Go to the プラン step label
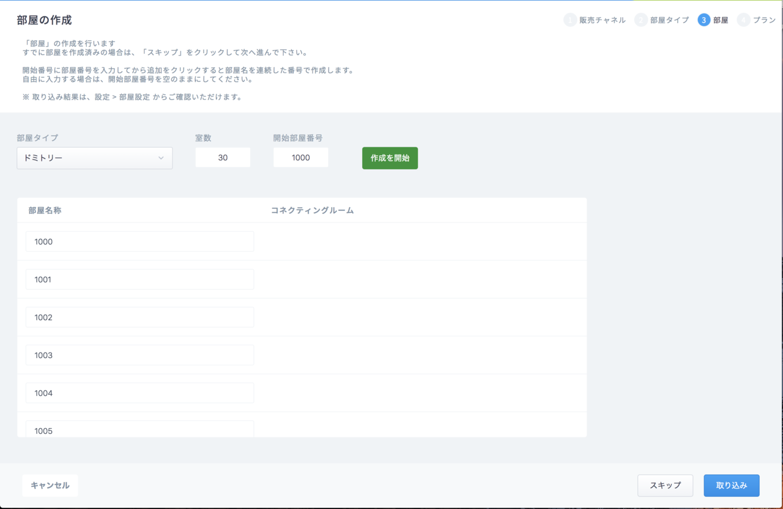 pyautogui.click(x=764, y=20)
